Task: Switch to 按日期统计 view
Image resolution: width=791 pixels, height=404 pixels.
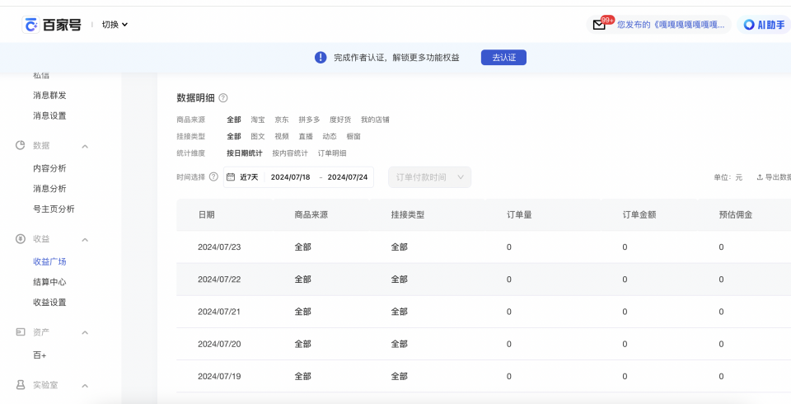Action: tap(245, 153)
